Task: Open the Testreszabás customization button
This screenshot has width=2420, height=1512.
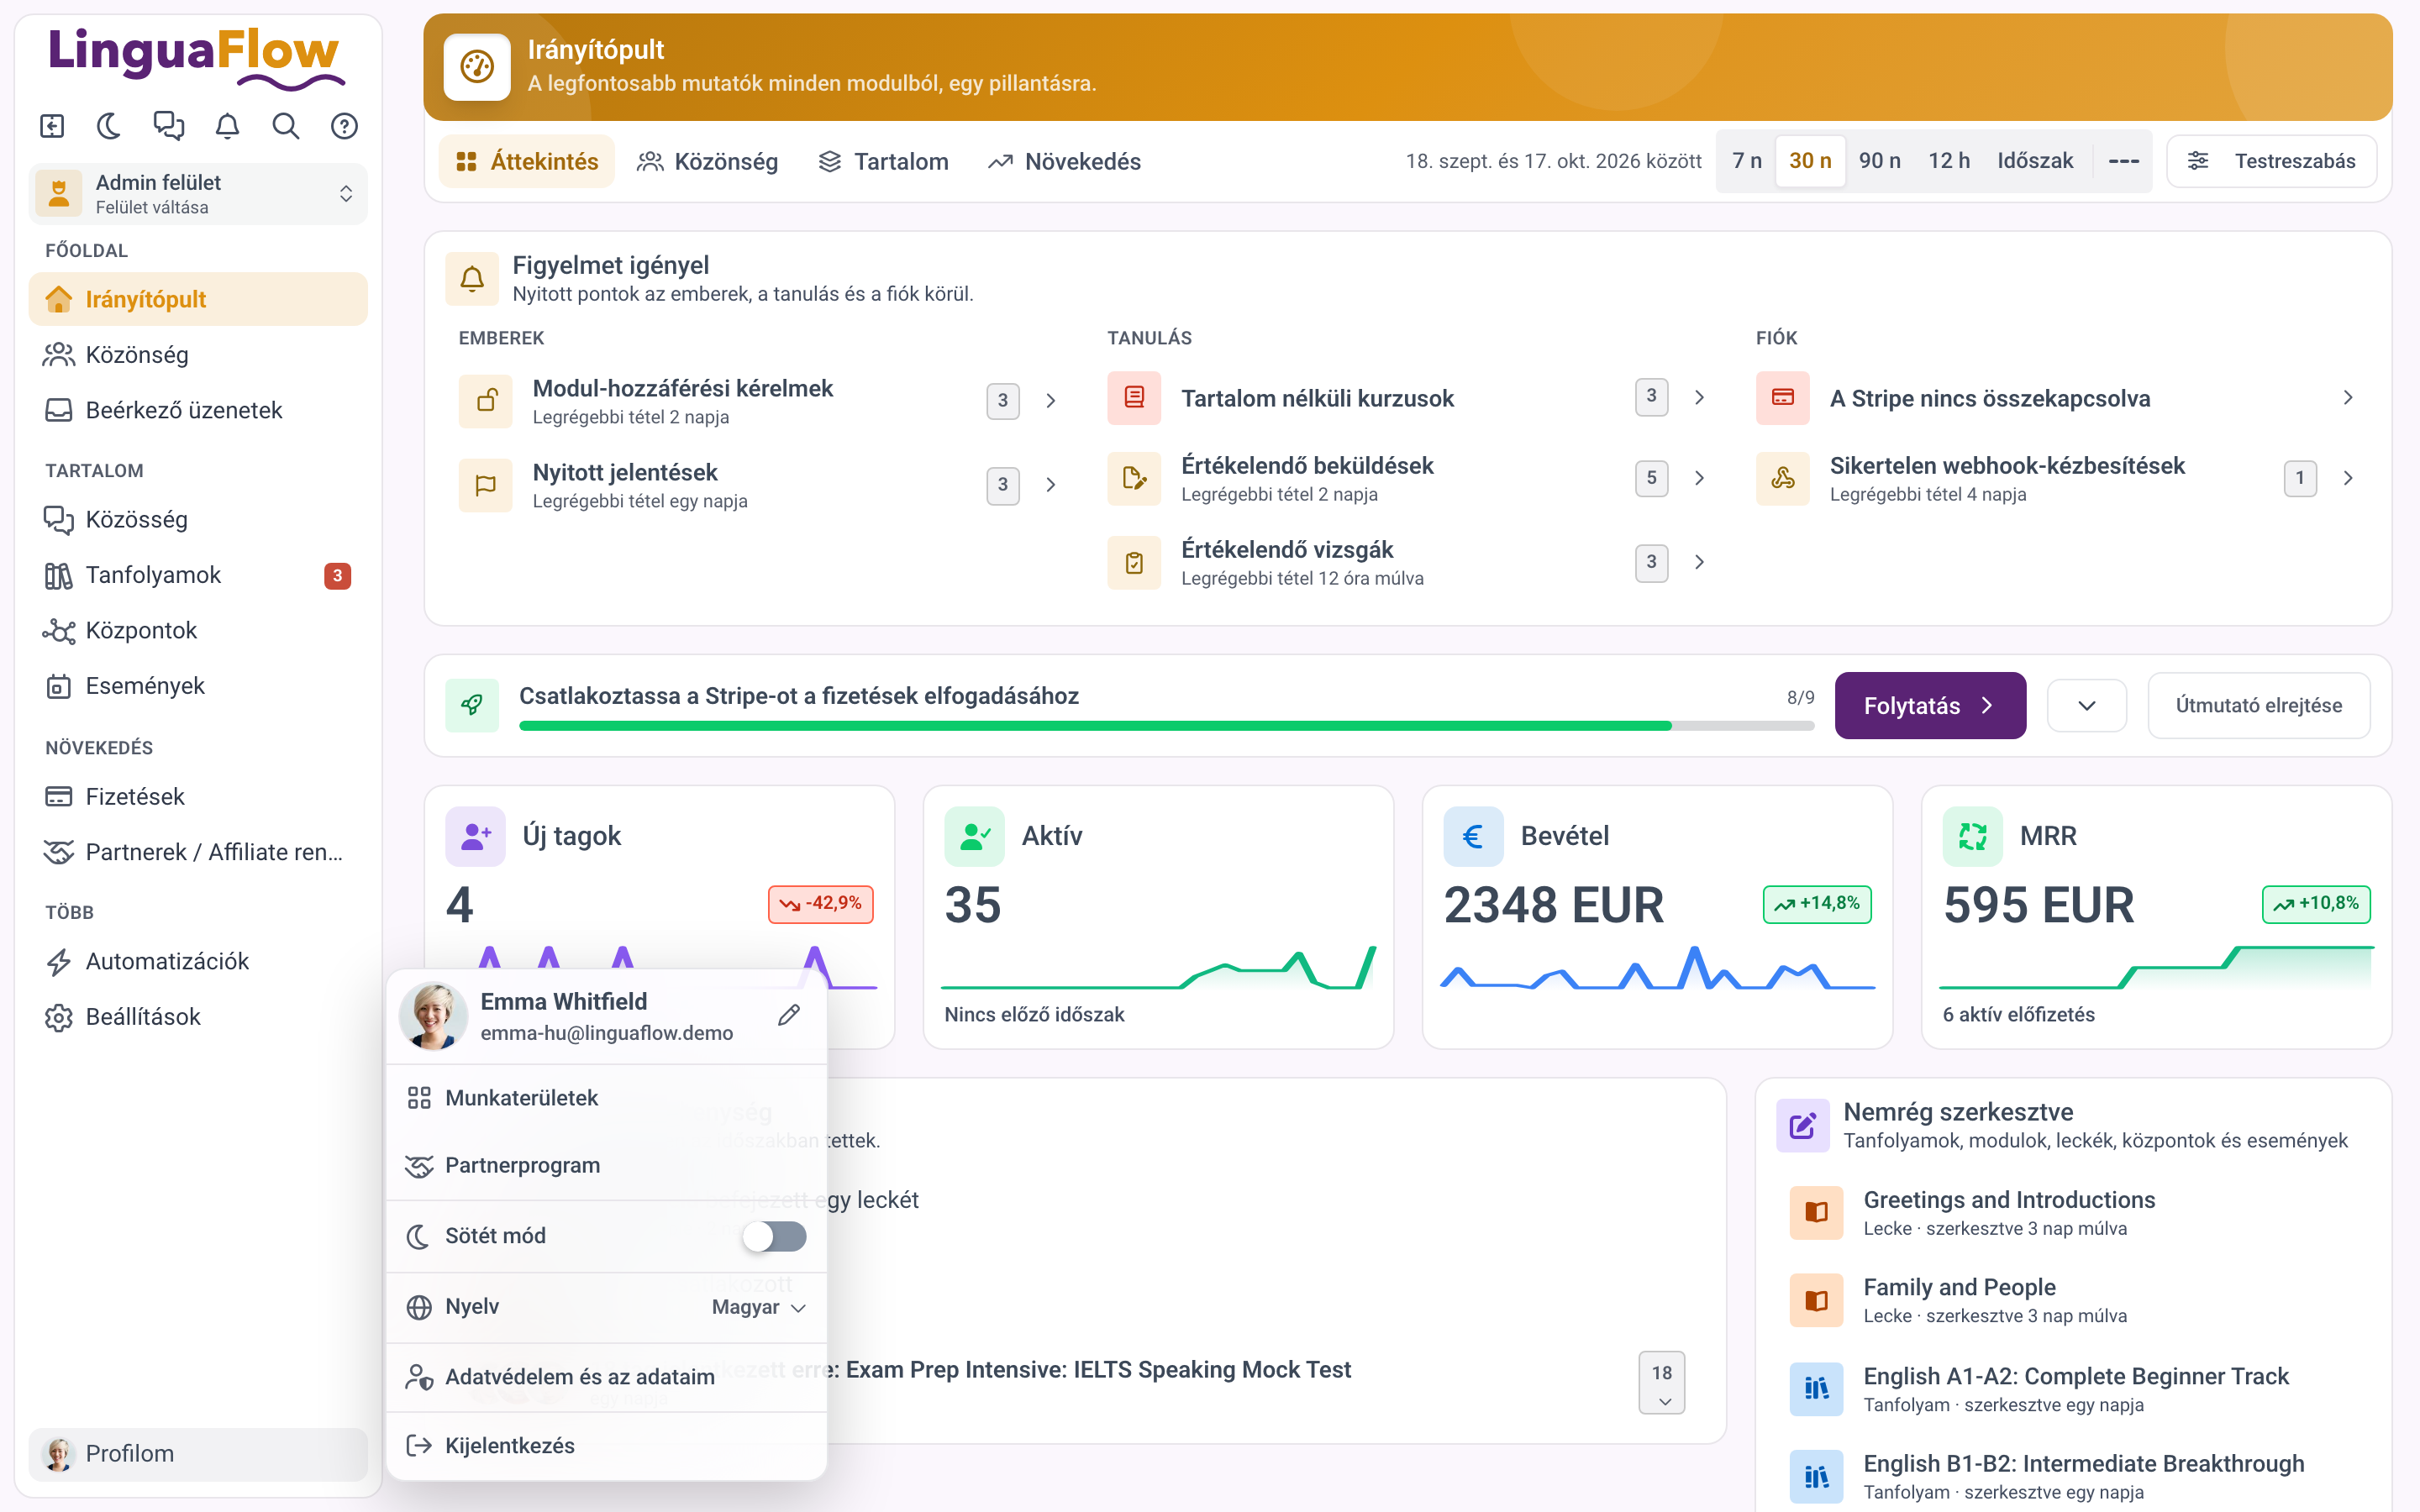Action: tap(2271, 161)
